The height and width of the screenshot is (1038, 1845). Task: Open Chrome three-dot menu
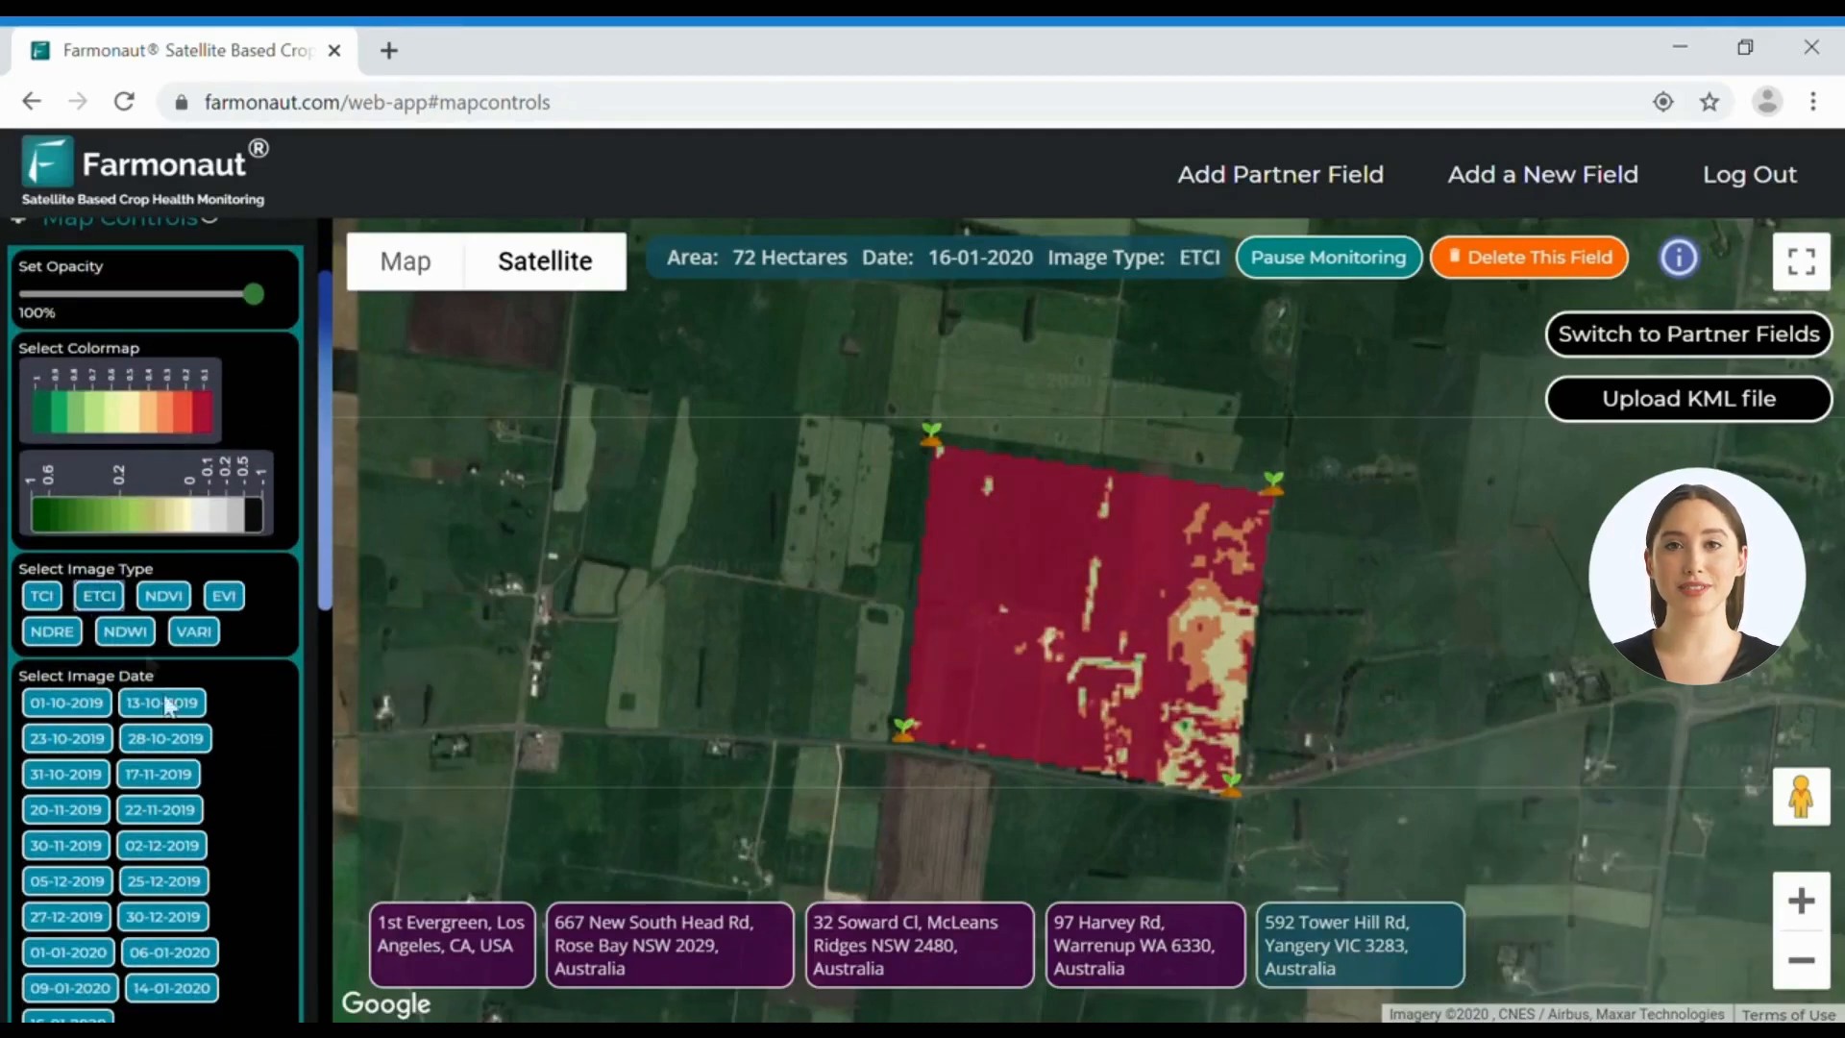[x=1813, y=102]
